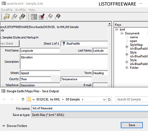
Task: Click the Save Output dialog title icon
Action: click(x=3, y=91)
